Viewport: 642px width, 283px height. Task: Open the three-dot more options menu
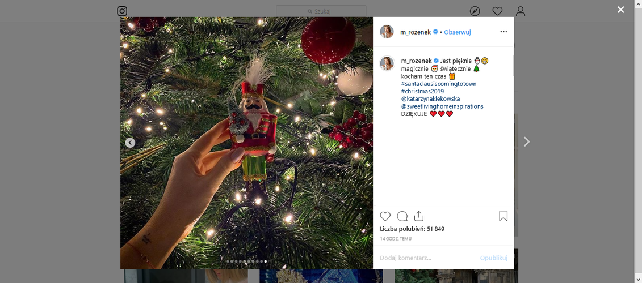(503, 32)
